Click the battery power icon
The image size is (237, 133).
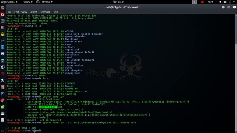pos(230,2)
